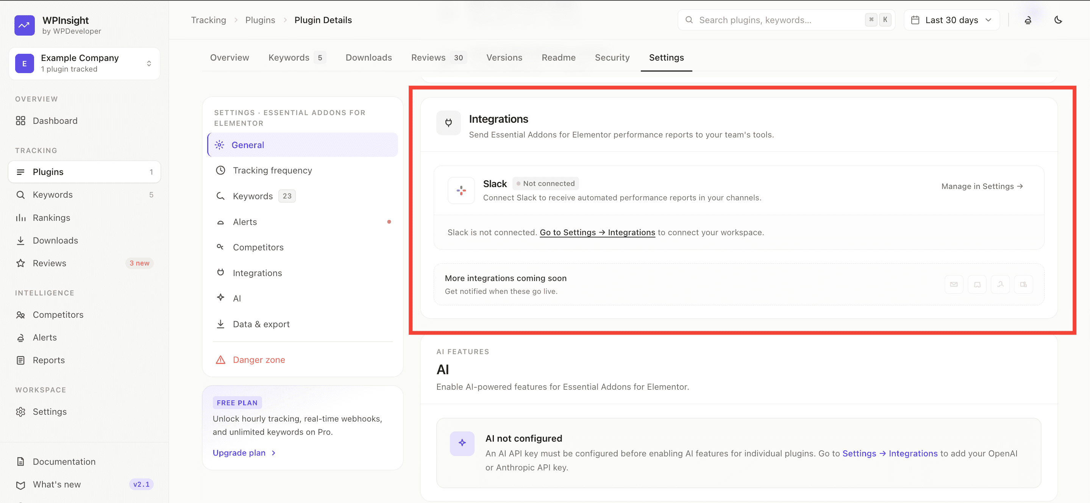Click the Integrations plug header icon
The width and height of the screenshot is (1090, 503).
click(448, 123)
